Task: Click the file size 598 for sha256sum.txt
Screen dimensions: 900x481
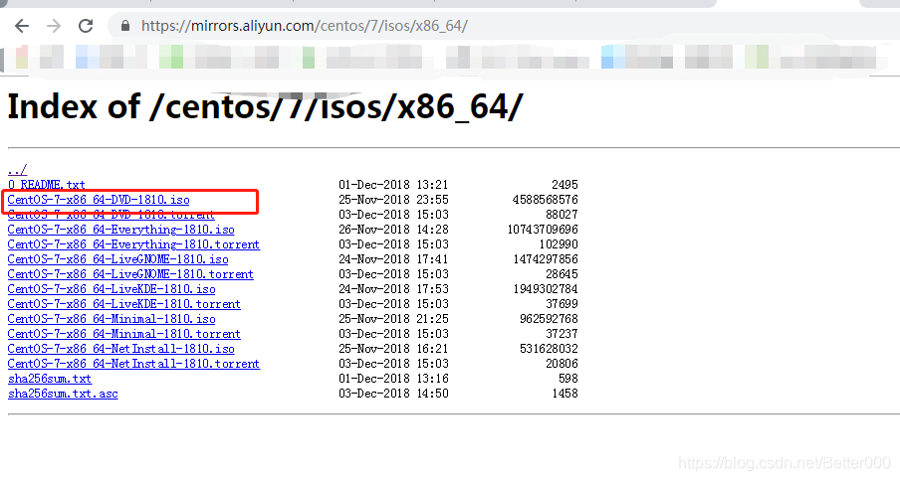Action: 568,379
